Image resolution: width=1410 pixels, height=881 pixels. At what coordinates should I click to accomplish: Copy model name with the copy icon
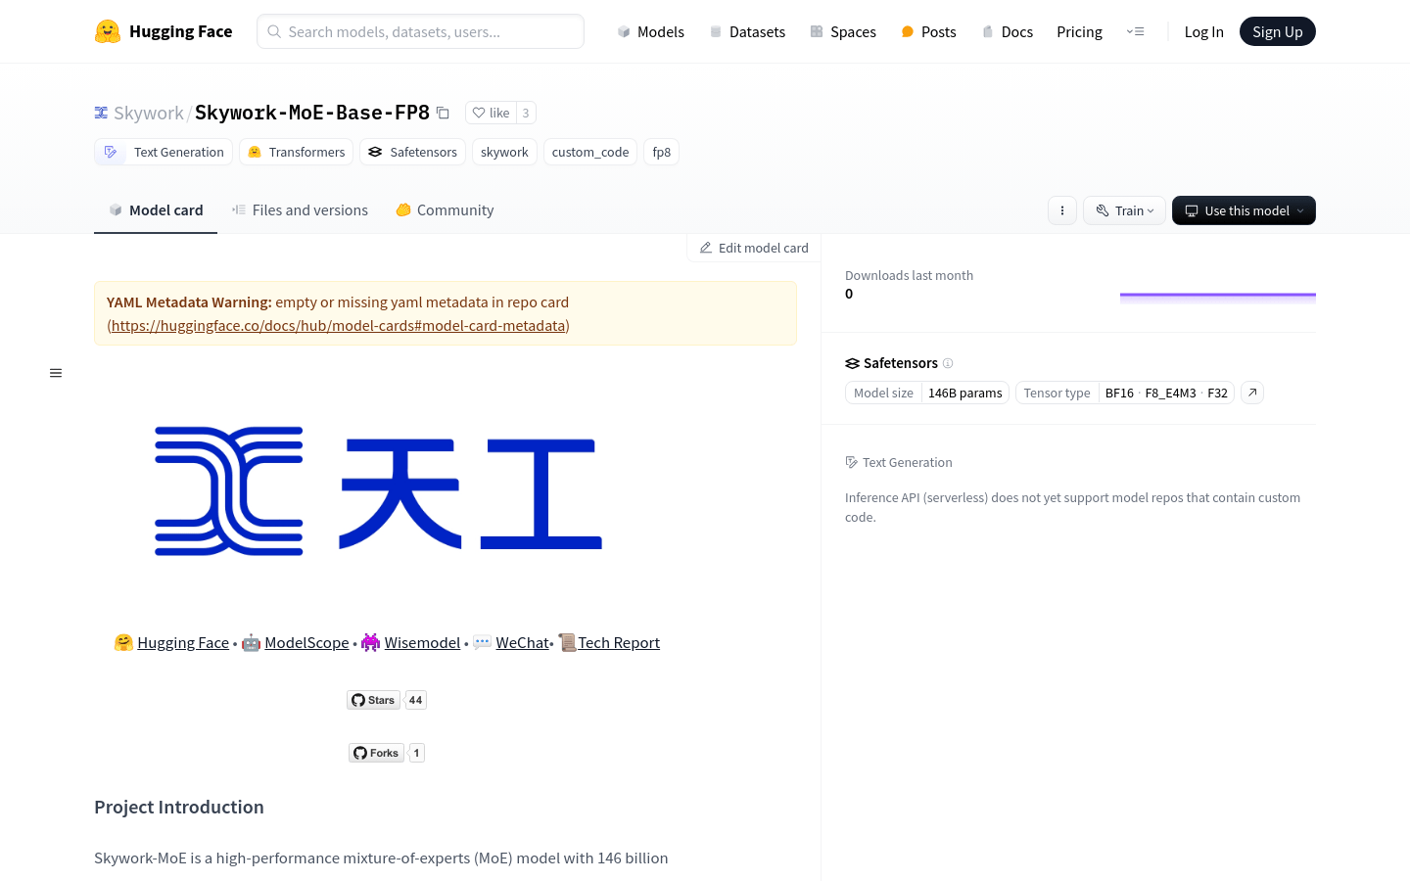click(x=443, y=113)
